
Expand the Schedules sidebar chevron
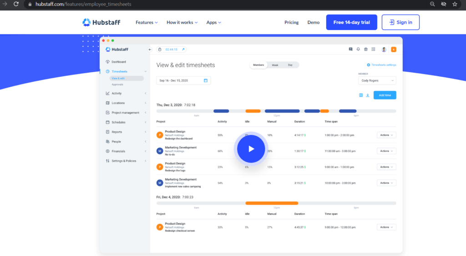click(x=145, y=123)
